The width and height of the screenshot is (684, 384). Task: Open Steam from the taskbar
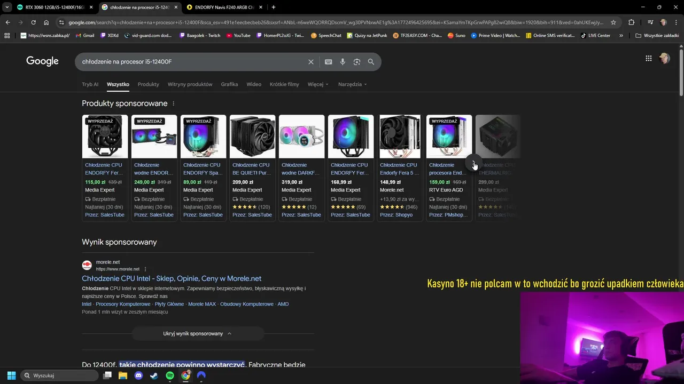(x=154, y=375)
